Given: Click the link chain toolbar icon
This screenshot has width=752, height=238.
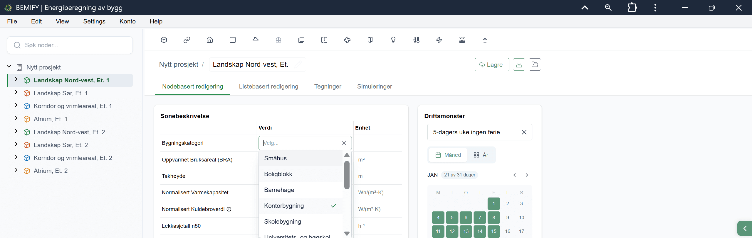Looking at the screenshot, I should click(187, 40).
